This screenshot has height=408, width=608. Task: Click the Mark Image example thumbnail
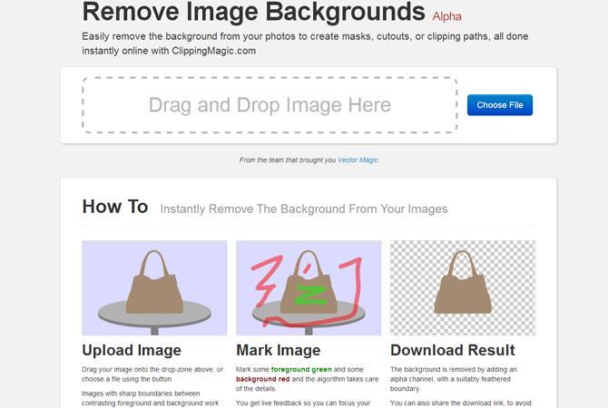coord(309,288)
